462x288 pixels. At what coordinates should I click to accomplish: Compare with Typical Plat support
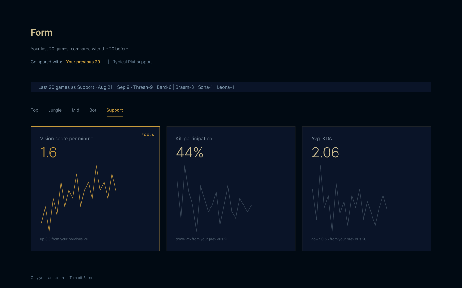click(133, 62)
